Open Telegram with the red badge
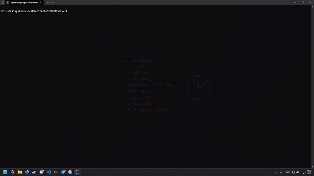This screenshot has width=314, height=176. 63,172
